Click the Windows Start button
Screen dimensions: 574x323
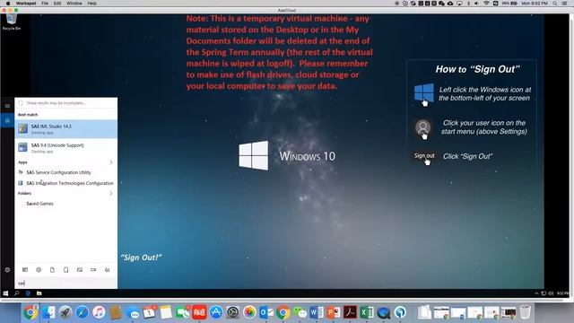coord(5,293)
